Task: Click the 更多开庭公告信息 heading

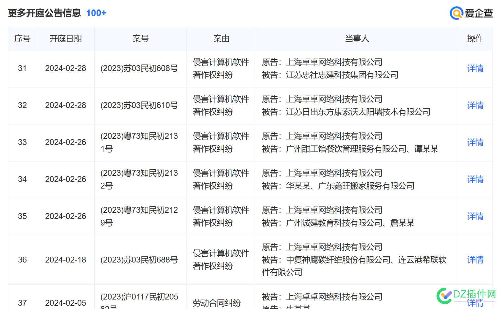Action: (44, 13)
